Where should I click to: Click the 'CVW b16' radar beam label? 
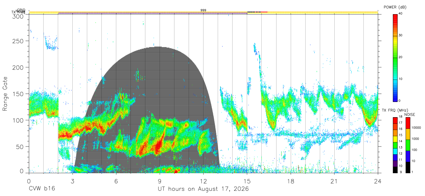pos(42,189)
